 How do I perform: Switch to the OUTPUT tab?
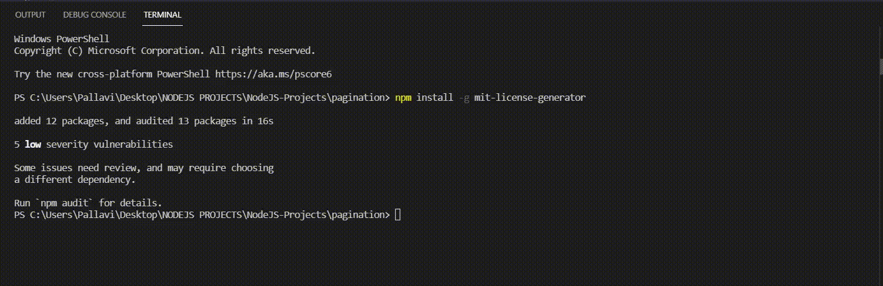(x=30, y=15)
